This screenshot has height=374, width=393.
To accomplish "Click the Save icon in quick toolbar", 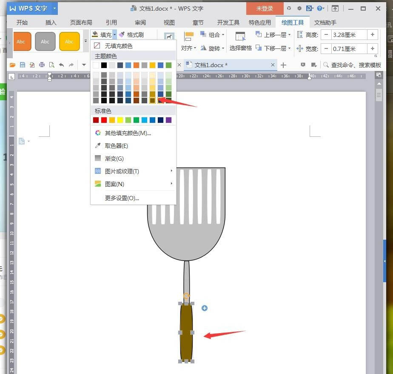I will coord(22,65).
